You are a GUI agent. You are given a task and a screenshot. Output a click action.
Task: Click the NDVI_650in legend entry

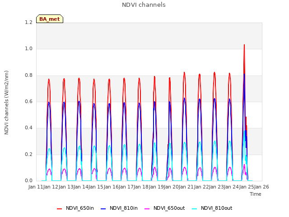pyautogui.click(x=75, y=208)
